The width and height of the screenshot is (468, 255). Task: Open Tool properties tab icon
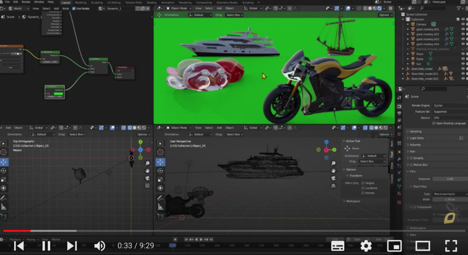tap(399, 99)
